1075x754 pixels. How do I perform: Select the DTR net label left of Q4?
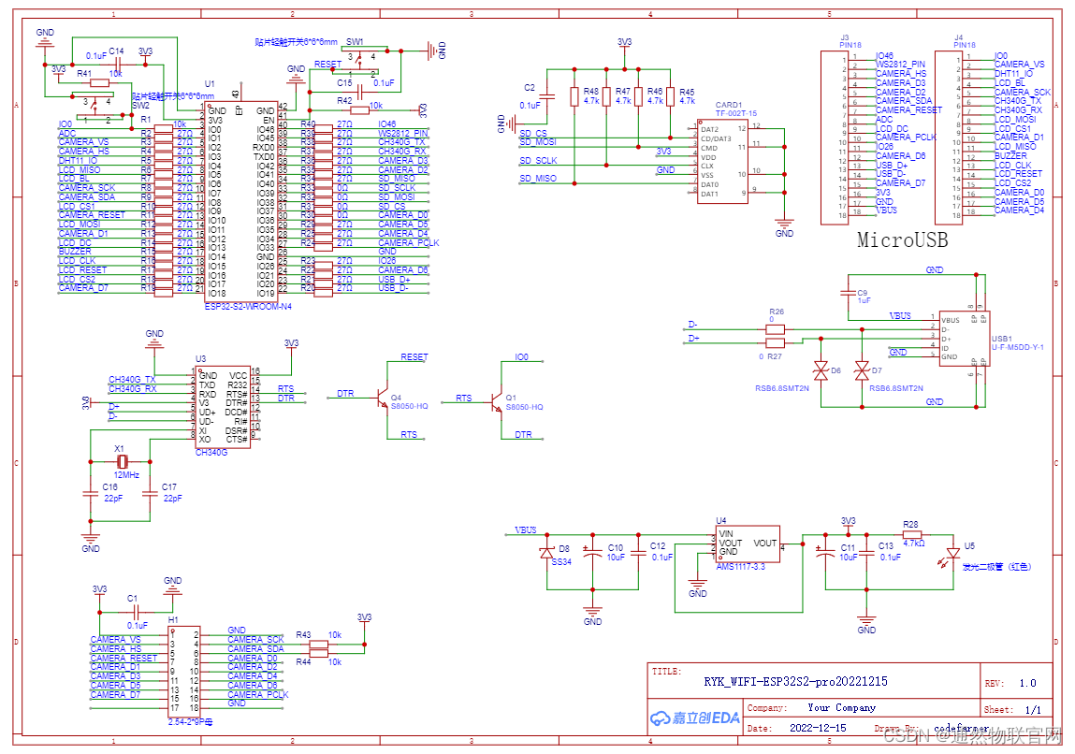pos(345,394)
